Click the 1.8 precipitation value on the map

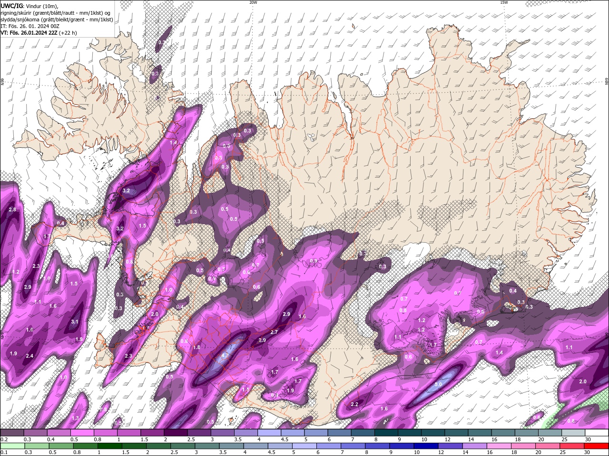click(196, 348)
